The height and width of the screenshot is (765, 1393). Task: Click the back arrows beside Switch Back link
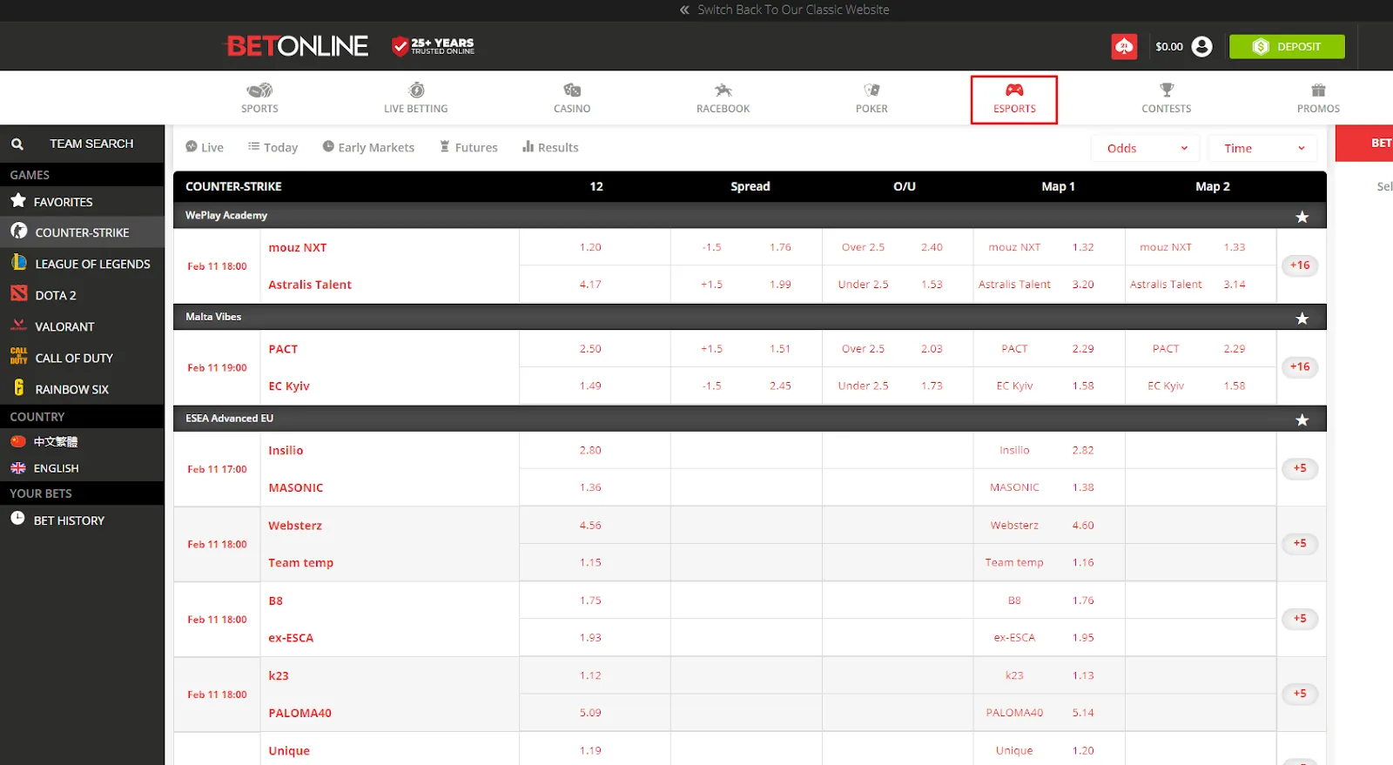(684, 10)
